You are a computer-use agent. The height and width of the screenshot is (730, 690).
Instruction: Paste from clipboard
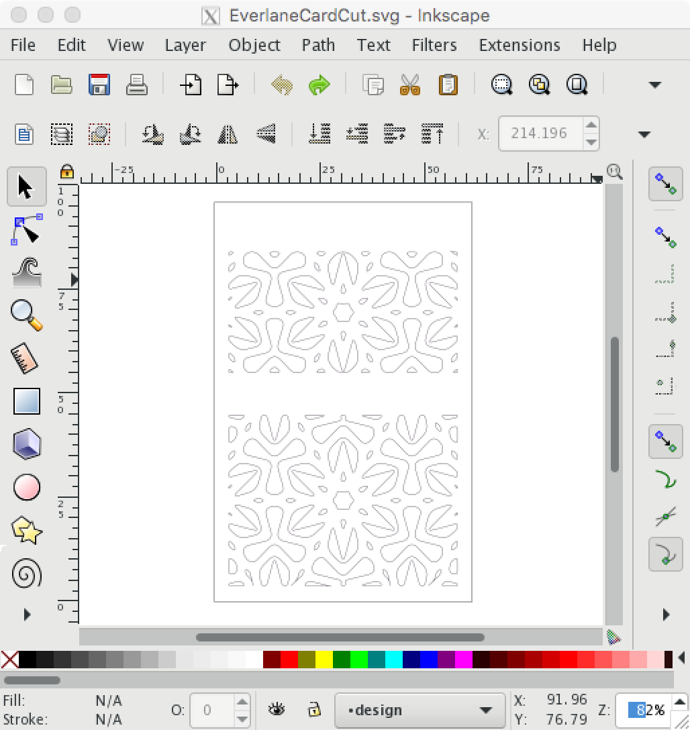tap(448, 85)
